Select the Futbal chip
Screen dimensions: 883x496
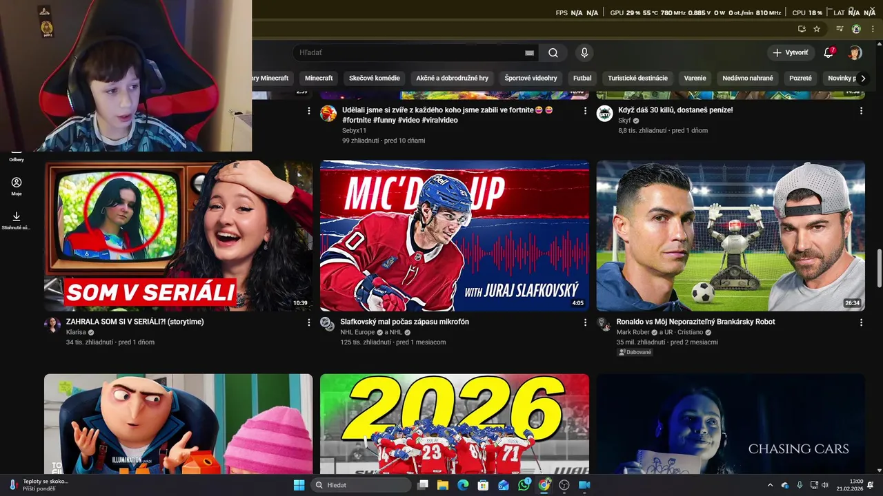point(582,78)
